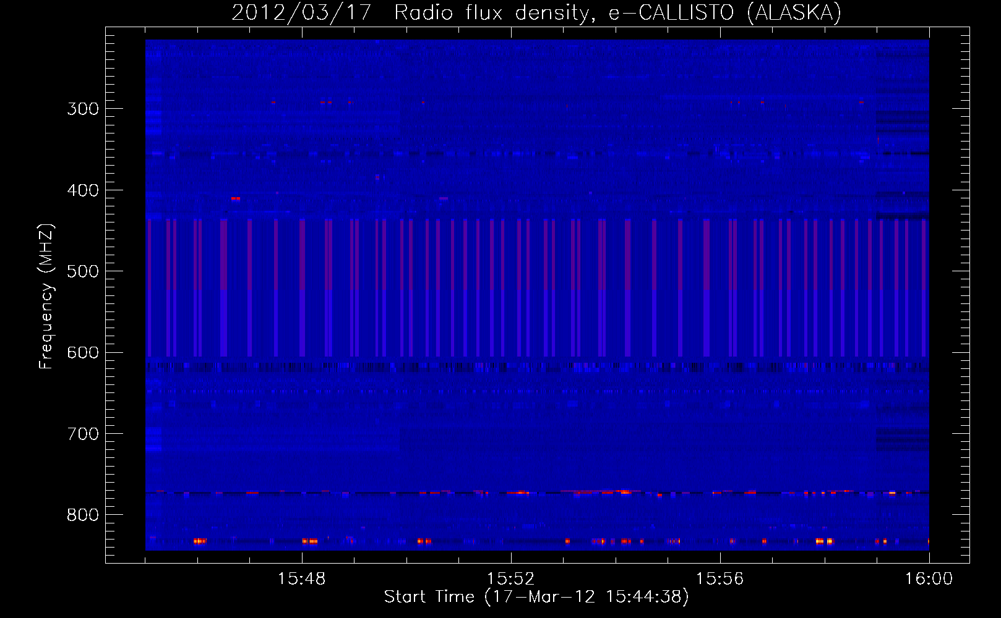The height and width of the screenshot is (618, 1001).
Task: Select the 700 frequency tick label
Action: [83, 434]
